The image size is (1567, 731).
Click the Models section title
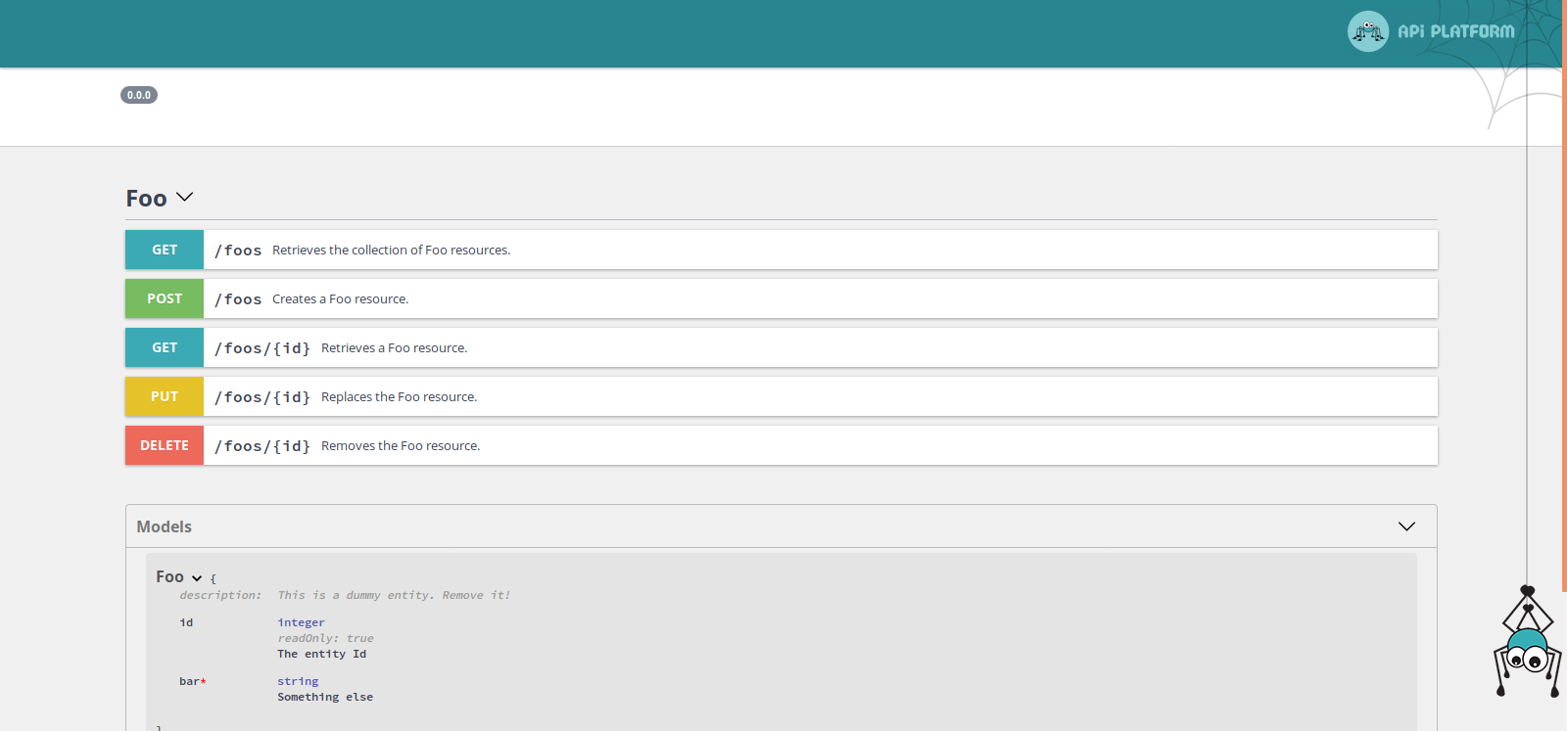tap(164, 526)
